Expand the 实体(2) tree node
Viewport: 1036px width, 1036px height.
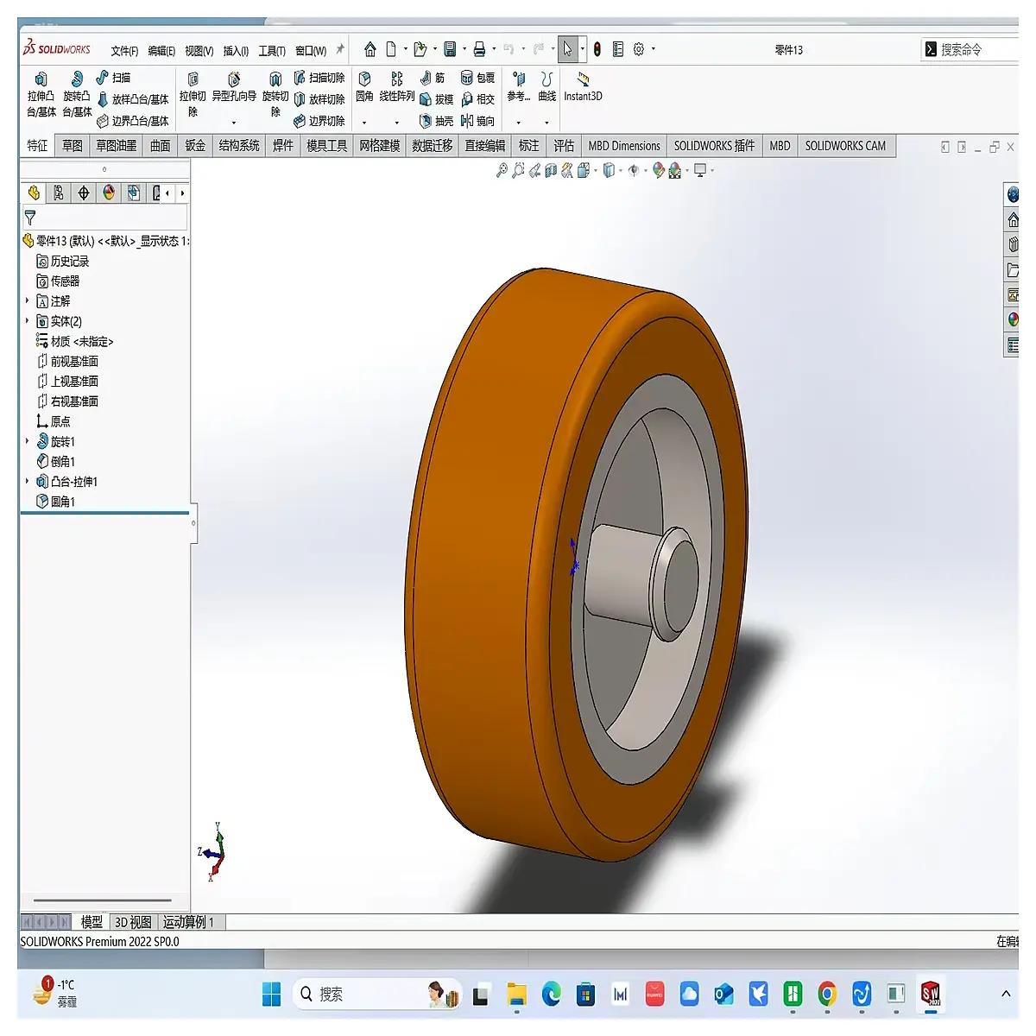coord(27,320)
